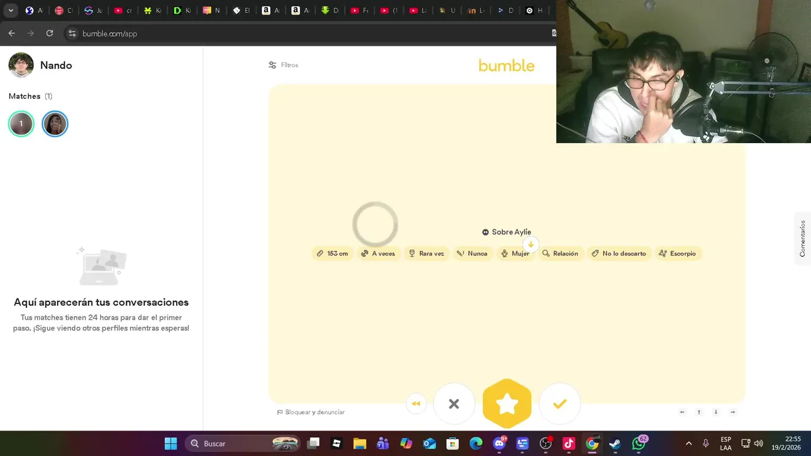Click the No lo descarto badge
The width and height of the screenshot is (811, 456).
click(619, 253)
